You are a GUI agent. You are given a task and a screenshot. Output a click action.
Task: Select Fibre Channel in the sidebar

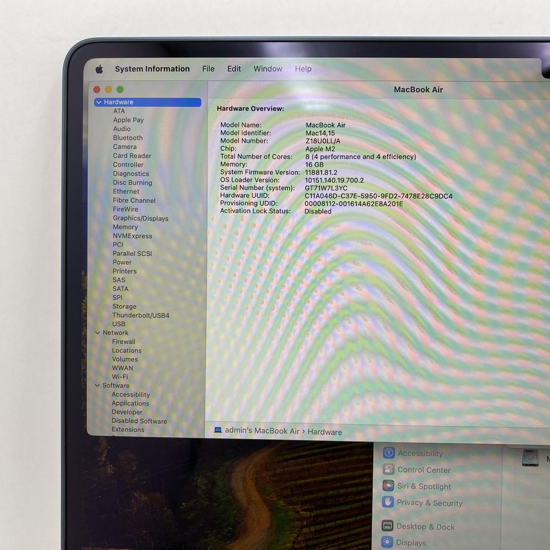tap(134, 200)
